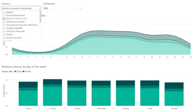192x110 pixels.
Task: Click the Mobile legend color dot
Action: click(23, 71)
